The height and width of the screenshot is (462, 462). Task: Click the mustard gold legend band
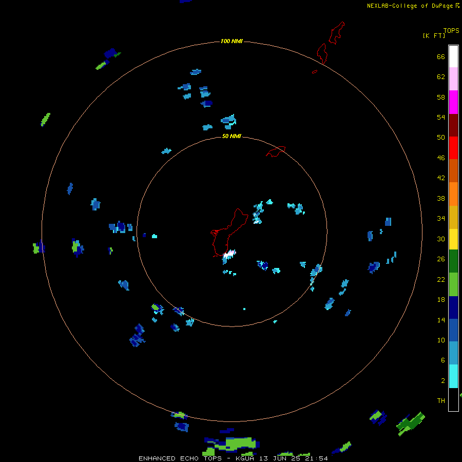click(453, 217)
